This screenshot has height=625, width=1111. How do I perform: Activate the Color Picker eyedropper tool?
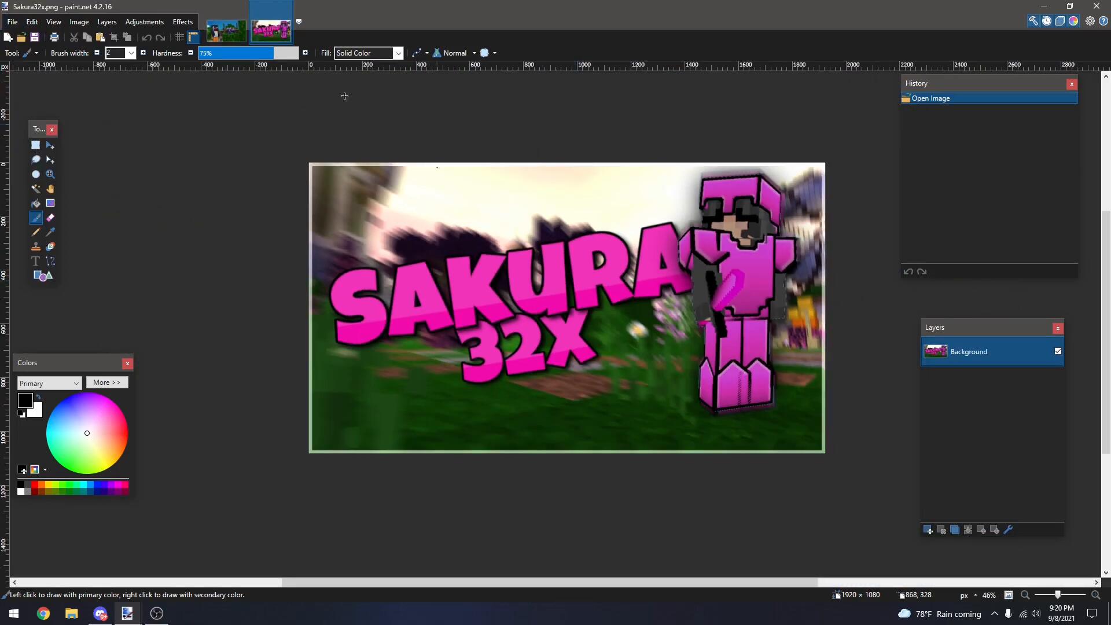(50, 232)
